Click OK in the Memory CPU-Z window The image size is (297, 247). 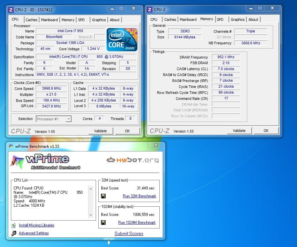[266, 131]
